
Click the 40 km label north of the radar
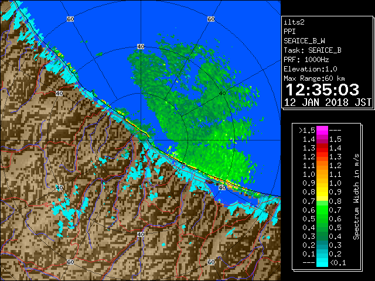tap(141, 47)
